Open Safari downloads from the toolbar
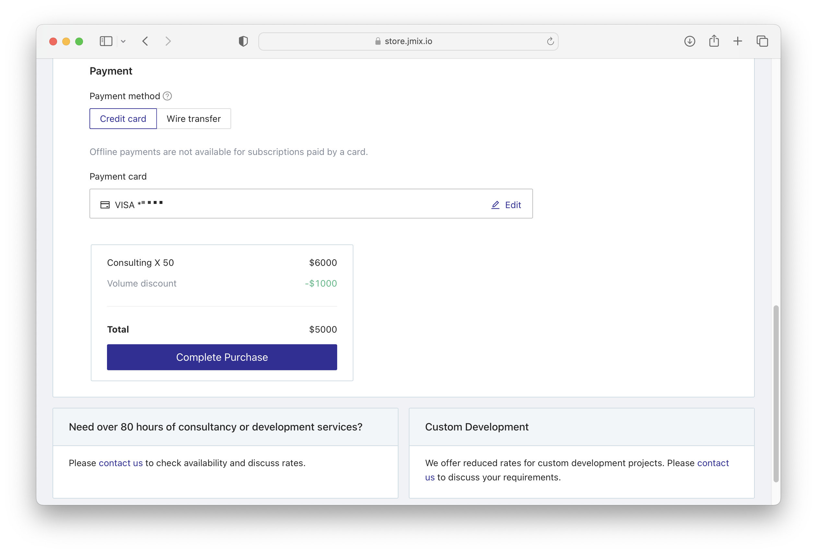 (690, 41)
